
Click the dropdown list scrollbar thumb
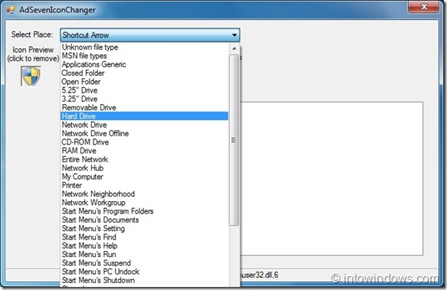click(x=234, y=140)
